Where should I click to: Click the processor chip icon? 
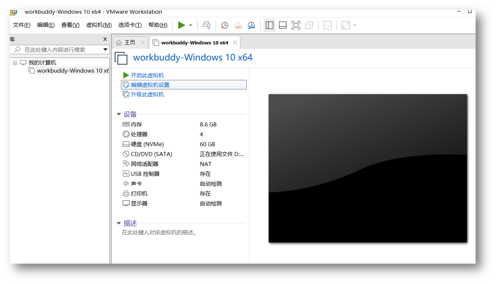(126, 134)
